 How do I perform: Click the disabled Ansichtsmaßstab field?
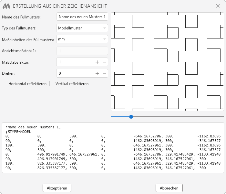click(82, 51)
